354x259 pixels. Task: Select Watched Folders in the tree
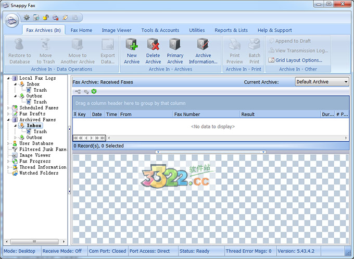[x=39, y=173]
